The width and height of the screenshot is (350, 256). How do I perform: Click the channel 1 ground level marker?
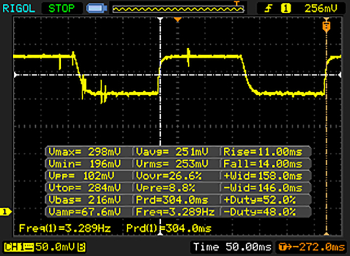coord(5,212)
